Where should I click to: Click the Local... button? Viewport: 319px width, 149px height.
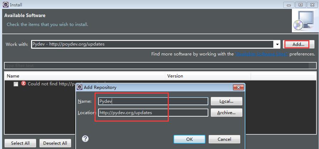tap(227, 101)
